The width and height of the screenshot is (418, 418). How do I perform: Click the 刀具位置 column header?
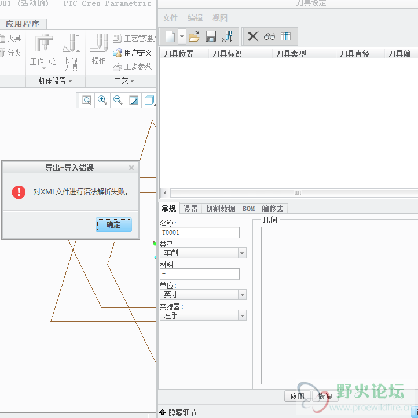coord(184,54)
